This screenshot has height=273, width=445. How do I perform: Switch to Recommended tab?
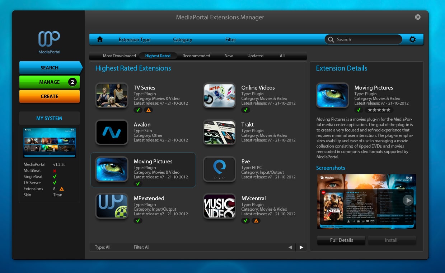196,56
